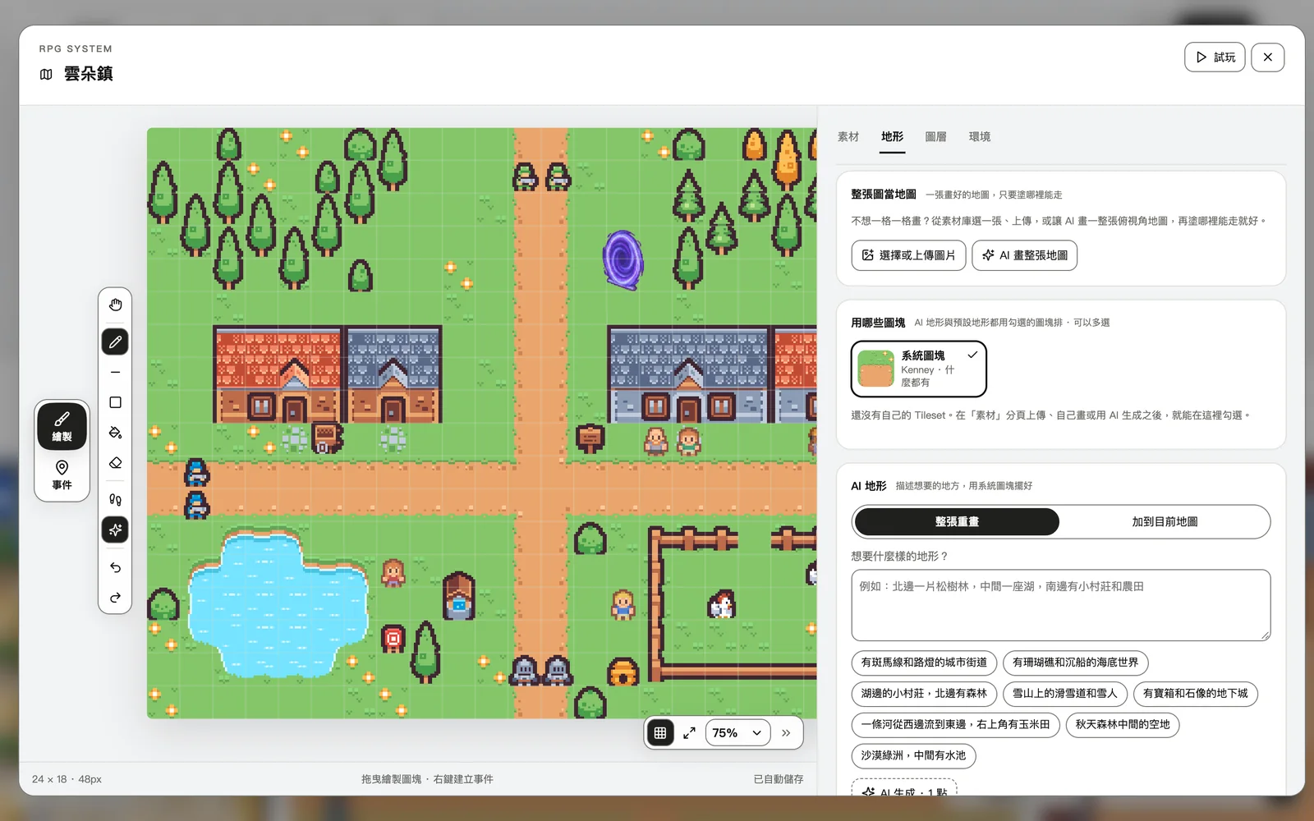Pick the 雪山上的滑雪道和雪人 suggestion

pos(1064,694)
